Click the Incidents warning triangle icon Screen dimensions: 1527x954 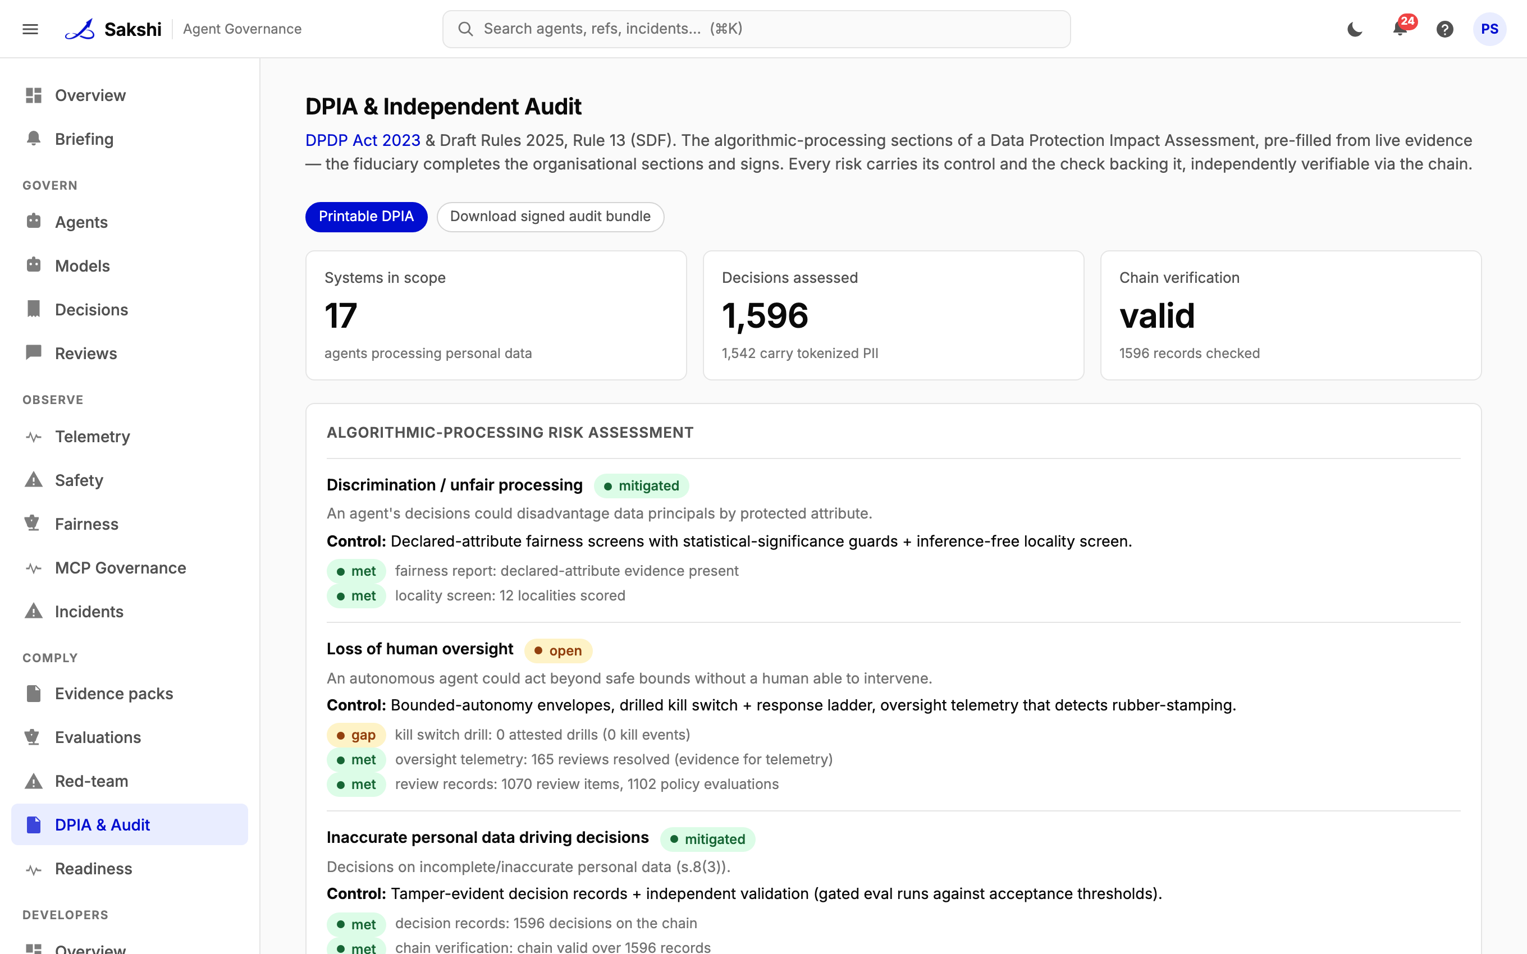tap(34, 611)
